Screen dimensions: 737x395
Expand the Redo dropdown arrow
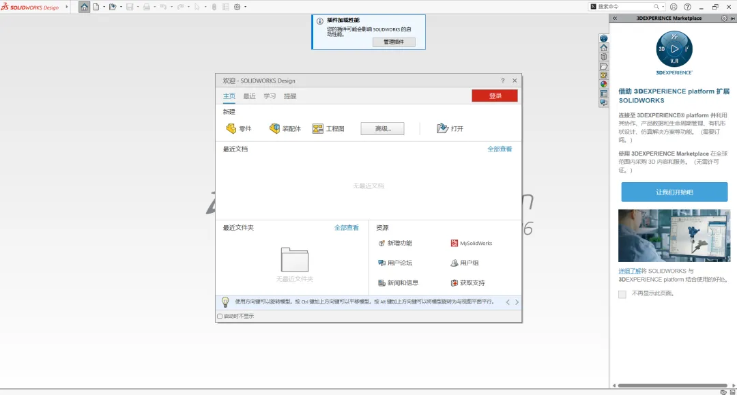tap(188, 7)
